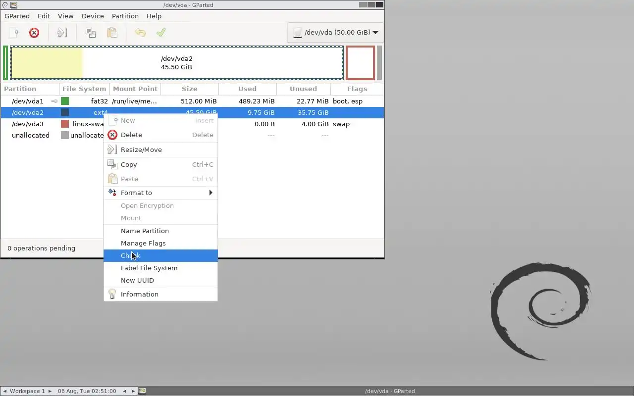
Task: Choose Resize/Move in the context menu
Action: [160, 149]
